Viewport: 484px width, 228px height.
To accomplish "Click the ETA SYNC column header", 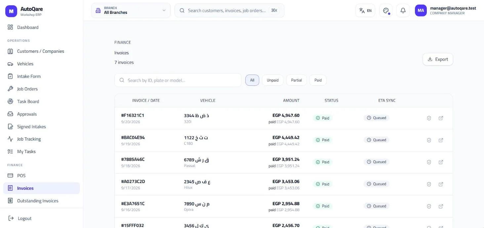I will click(x=387, y=100).
